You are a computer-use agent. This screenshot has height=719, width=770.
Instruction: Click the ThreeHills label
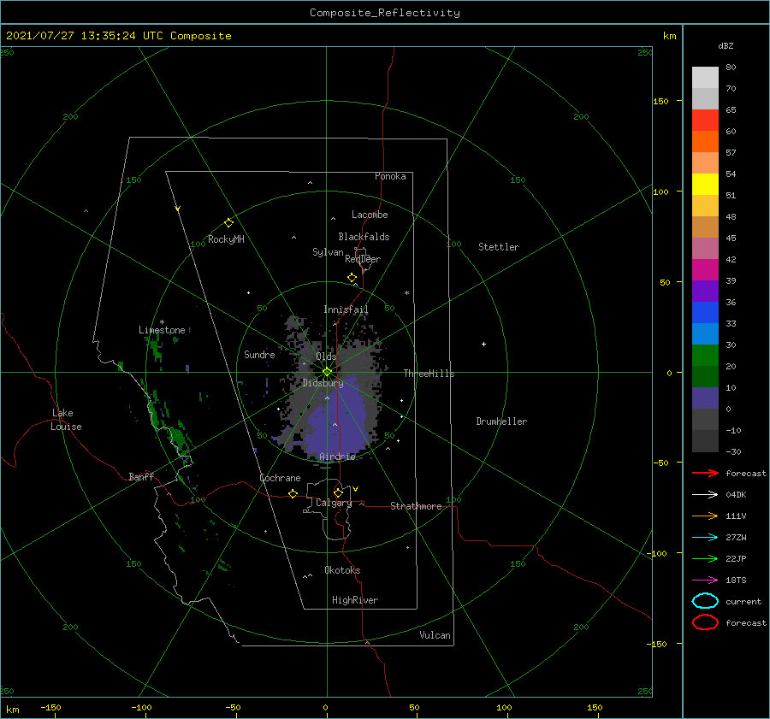tap(429, 374)
